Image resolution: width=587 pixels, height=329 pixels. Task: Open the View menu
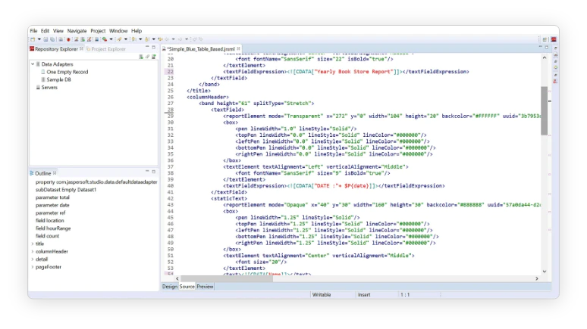pyautogui.click(x=58, y=31)
